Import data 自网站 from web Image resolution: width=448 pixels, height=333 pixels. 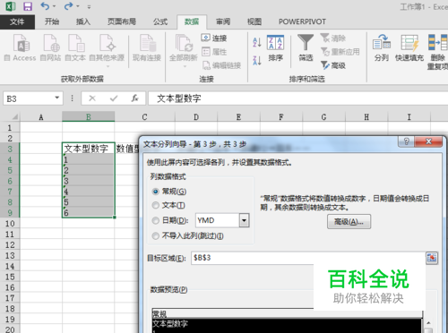point(50,47)
